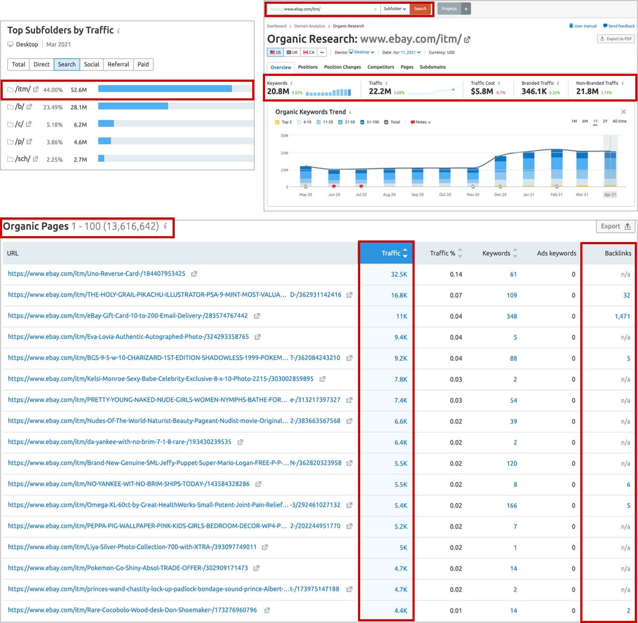
Task: Toggle Top 3 checkbox in keywords trend
Action: 277,122
